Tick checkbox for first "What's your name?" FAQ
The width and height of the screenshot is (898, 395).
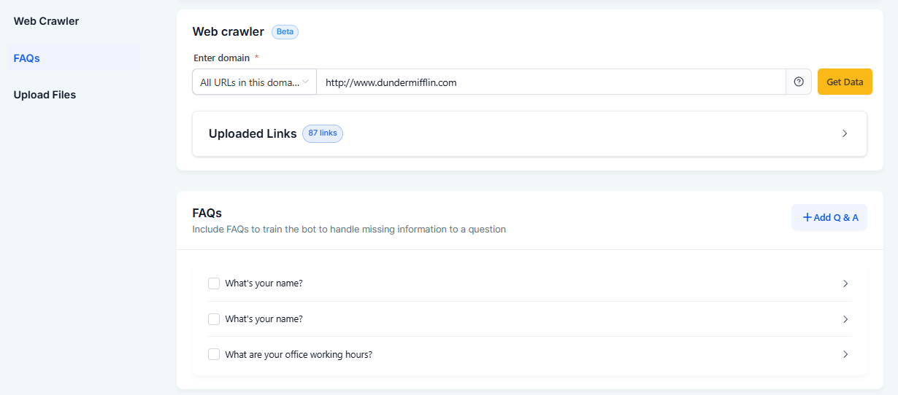pyautogui.click(x=214, y=283)
